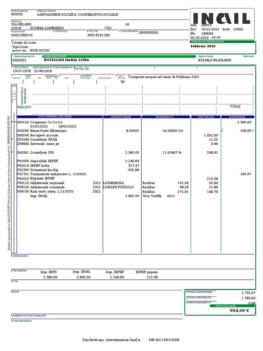Click COMPETENZE column header
This screenshot has height=351, width=263.
click(x=238, y=117)
